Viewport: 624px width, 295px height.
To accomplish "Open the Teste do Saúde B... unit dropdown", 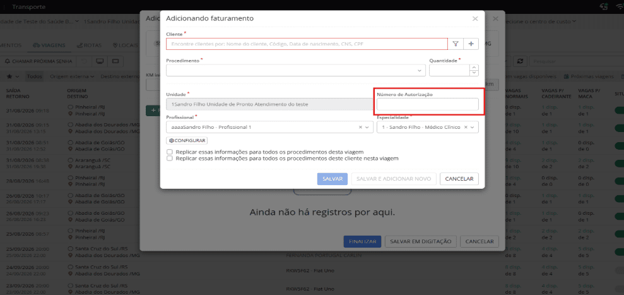I will coord(39,21).
